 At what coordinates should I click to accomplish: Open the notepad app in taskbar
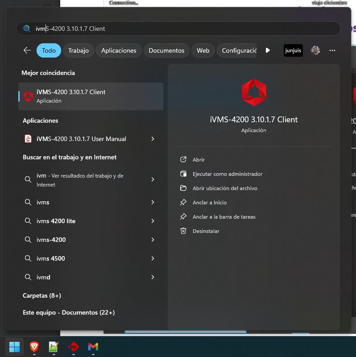(x=54, y=346)
